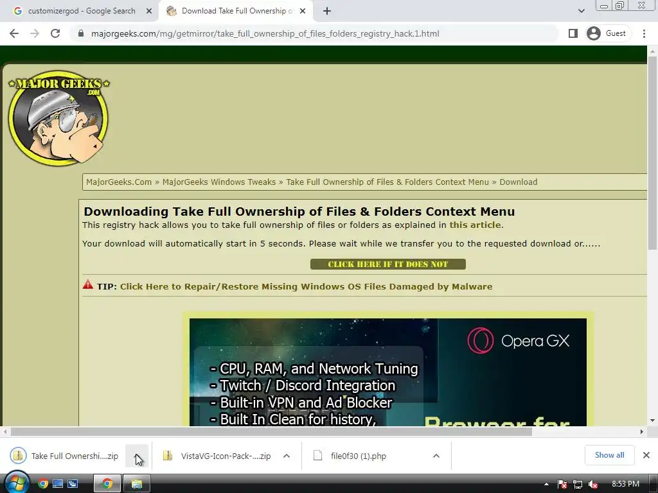Open MajorGeeks Windows Tweaks breadcrumb

click(219, 182)
